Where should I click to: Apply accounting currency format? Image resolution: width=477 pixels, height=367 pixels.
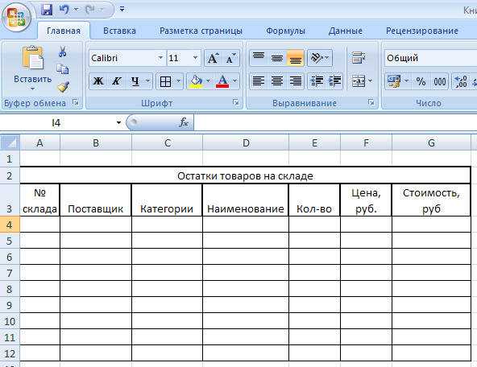(x=394, y=81)
